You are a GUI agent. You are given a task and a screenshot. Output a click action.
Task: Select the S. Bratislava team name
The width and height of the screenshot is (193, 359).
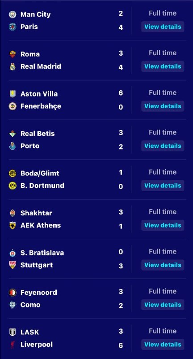[x=42, y=253]
